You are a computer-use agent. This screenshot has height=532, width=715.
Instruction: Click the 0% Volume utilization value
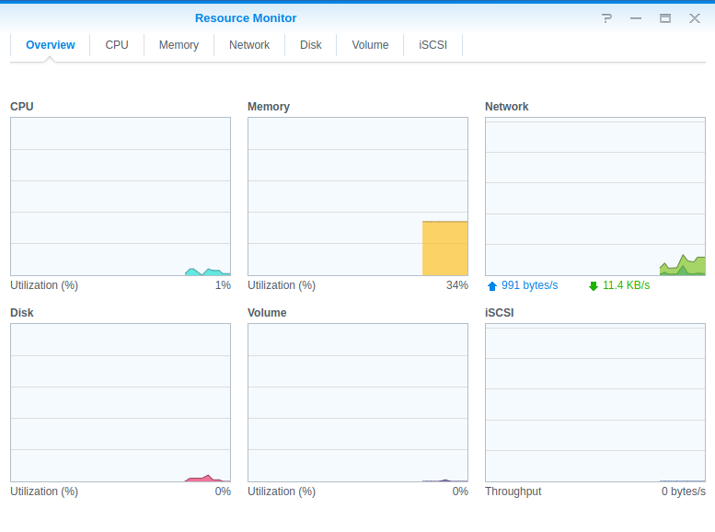pos(460,492)
